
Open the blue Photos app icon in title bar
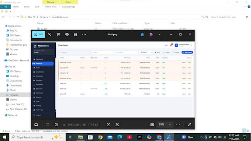tap(142, 35)
